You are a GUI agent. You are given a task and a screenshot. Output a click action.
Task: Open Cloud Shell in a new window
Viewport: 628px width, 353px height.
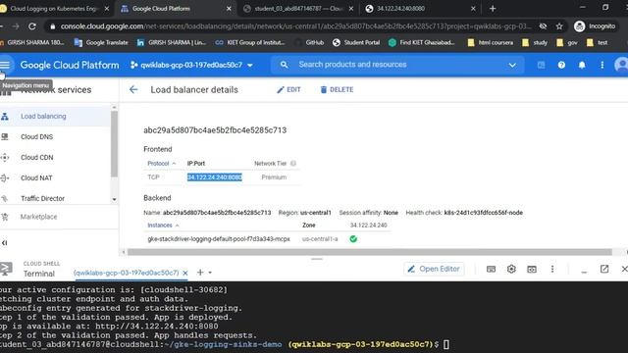(x=604, y=269)
